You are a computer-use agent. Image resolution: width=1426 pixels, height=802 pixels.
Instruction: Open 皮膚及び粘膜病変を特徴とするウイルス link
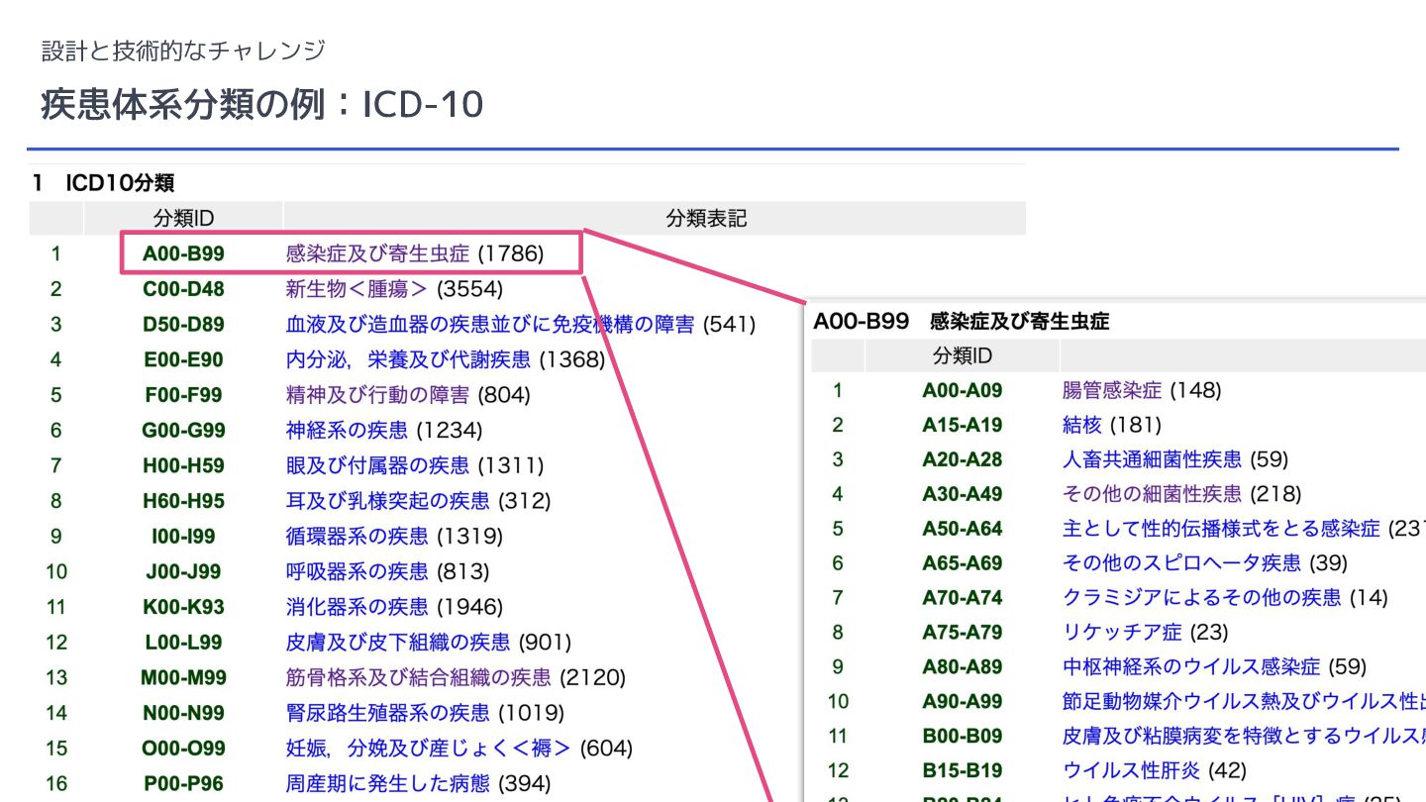point(1244,736)
